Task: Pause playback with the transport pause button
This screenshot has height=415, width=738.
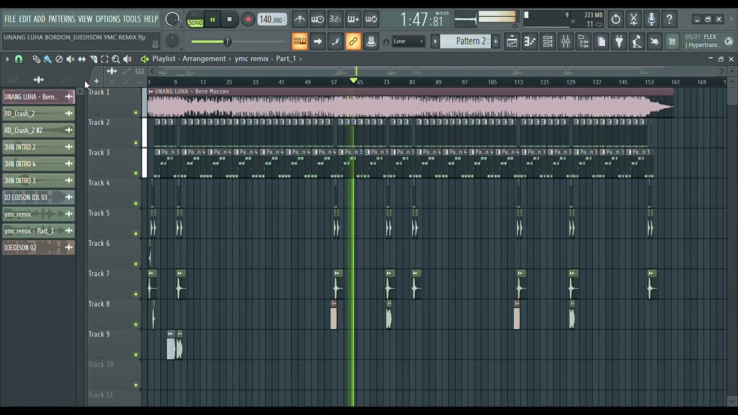Action: click(x=212, y=20)
